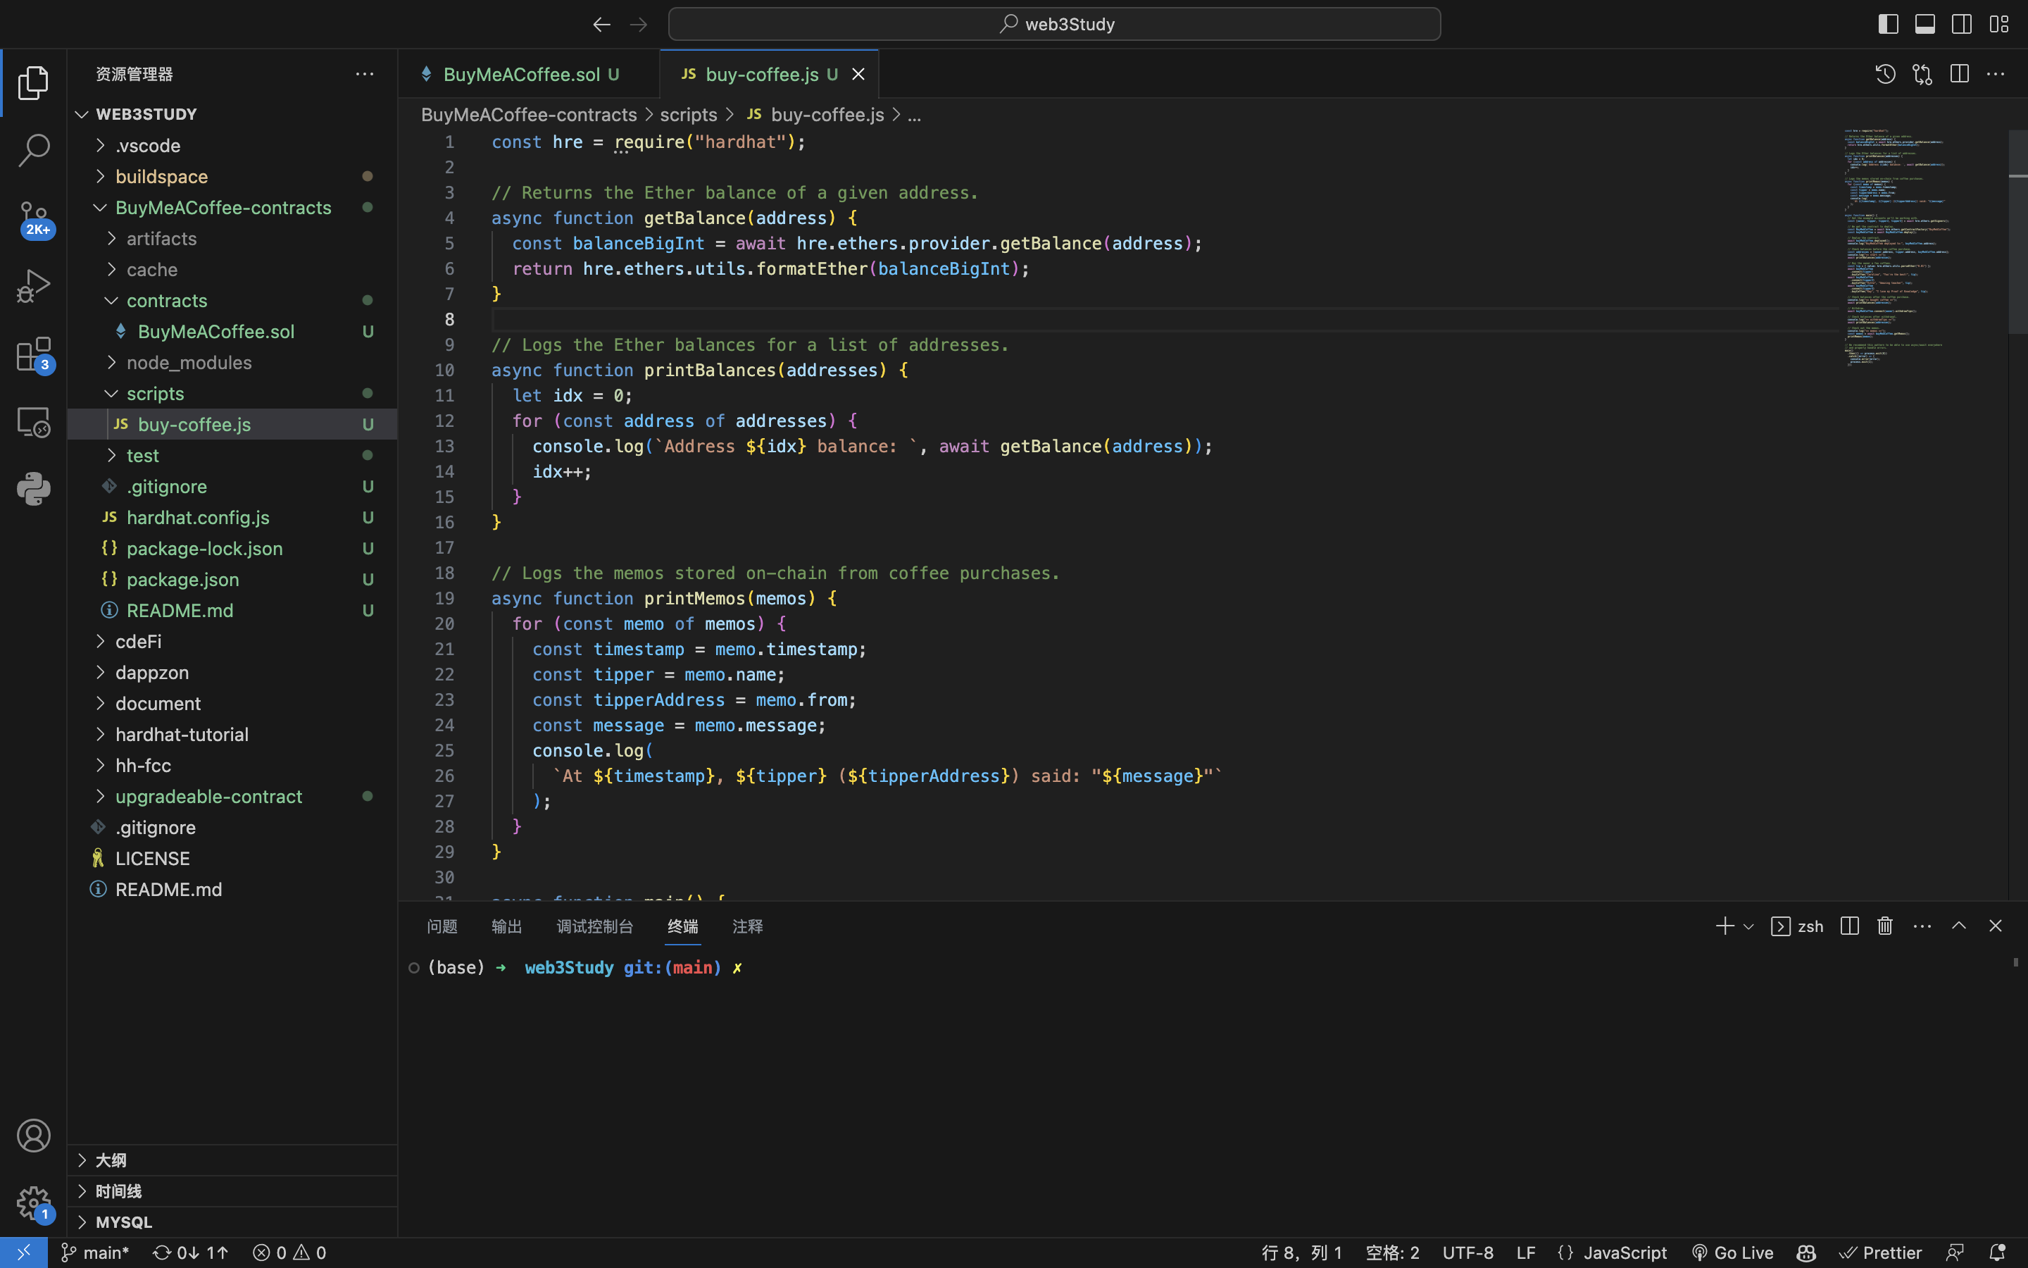Create a new terminal with the plus icon

click(1725, 926)
